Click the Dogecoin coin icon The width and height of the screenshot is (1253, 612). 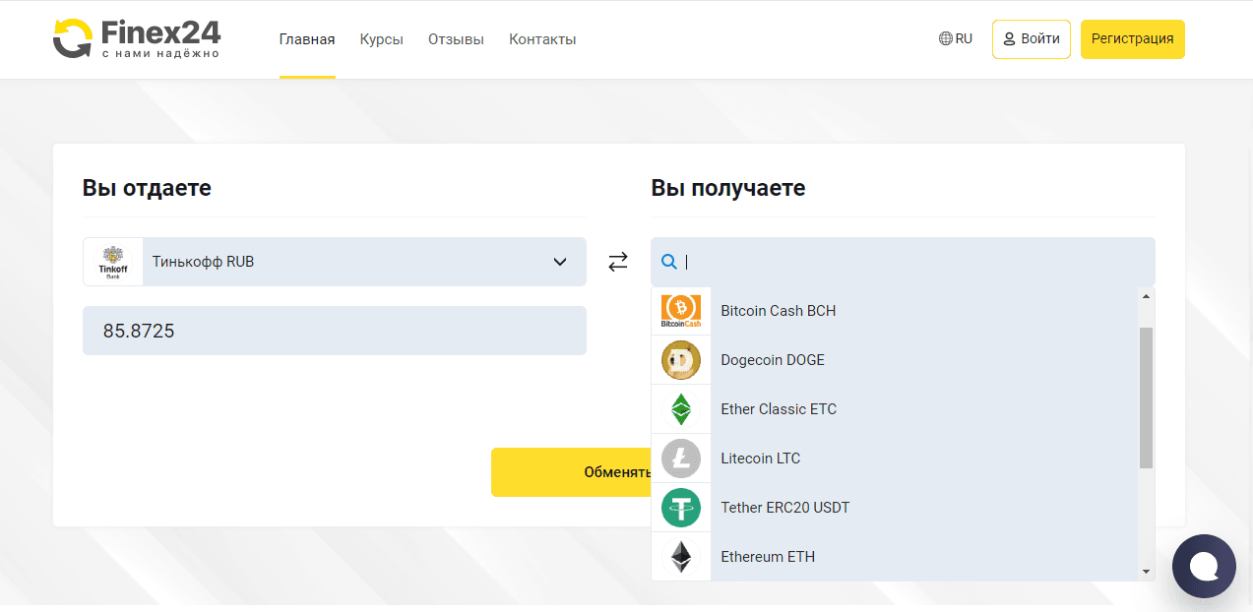(x=681, y=360)
